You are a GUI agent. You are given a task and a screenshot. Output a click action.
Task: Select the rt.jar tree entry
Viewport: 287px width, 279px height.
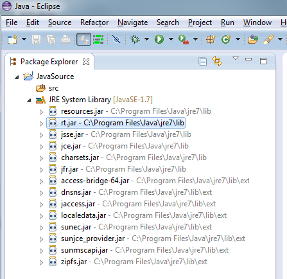(116, 123)
